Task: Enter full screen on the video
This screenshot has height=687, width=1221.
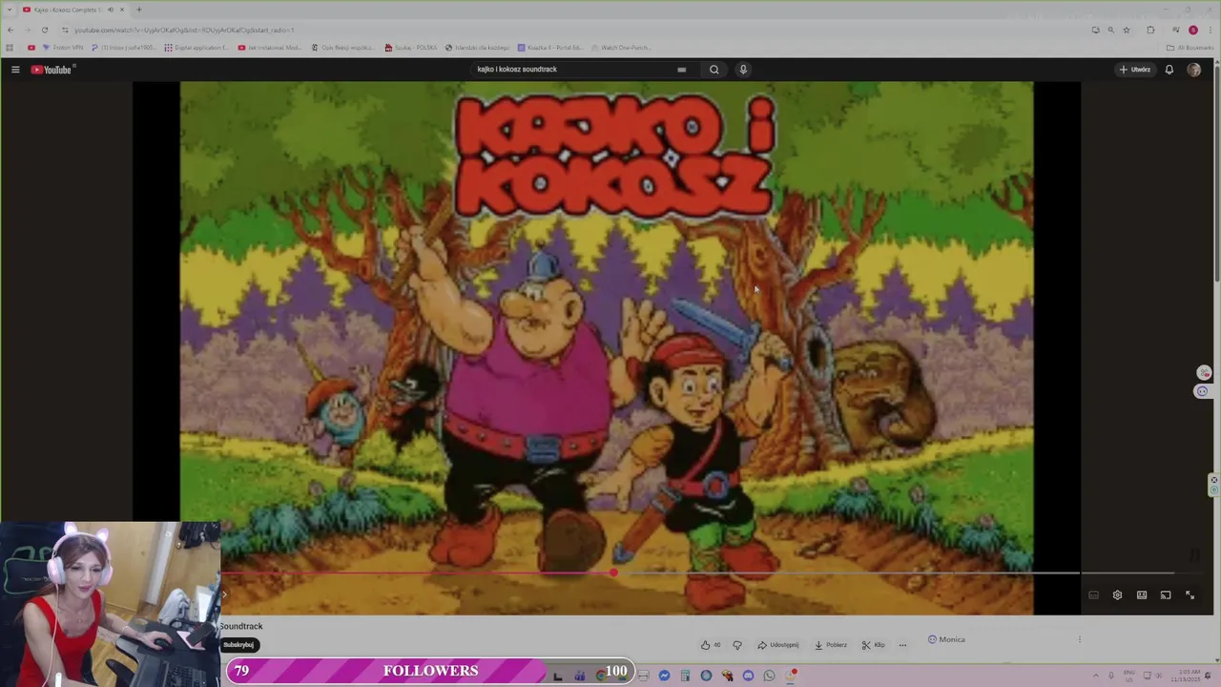Action: pyautogui.click(x=1190, y=595)
